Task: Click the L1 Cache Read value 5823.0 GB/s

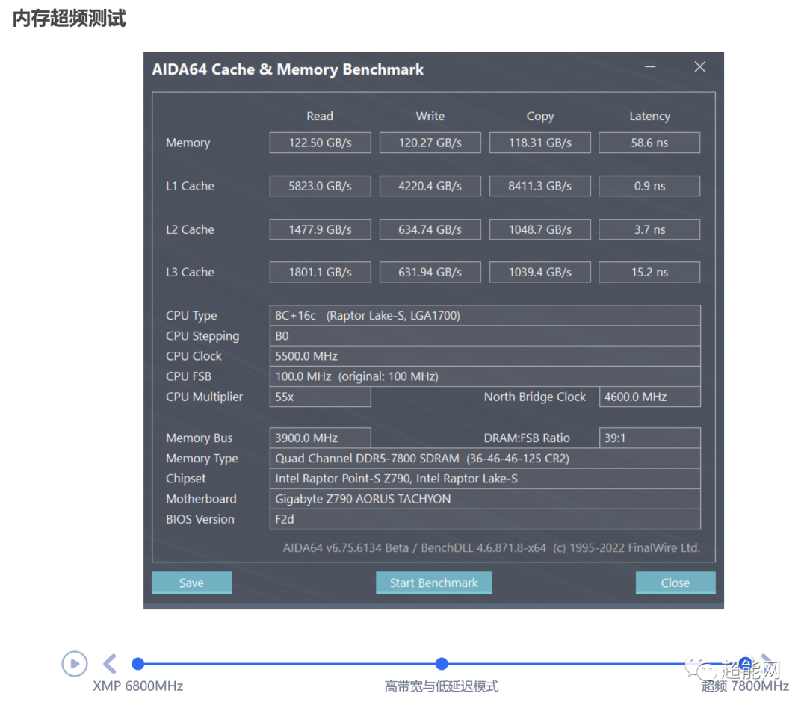Action: 320,186
